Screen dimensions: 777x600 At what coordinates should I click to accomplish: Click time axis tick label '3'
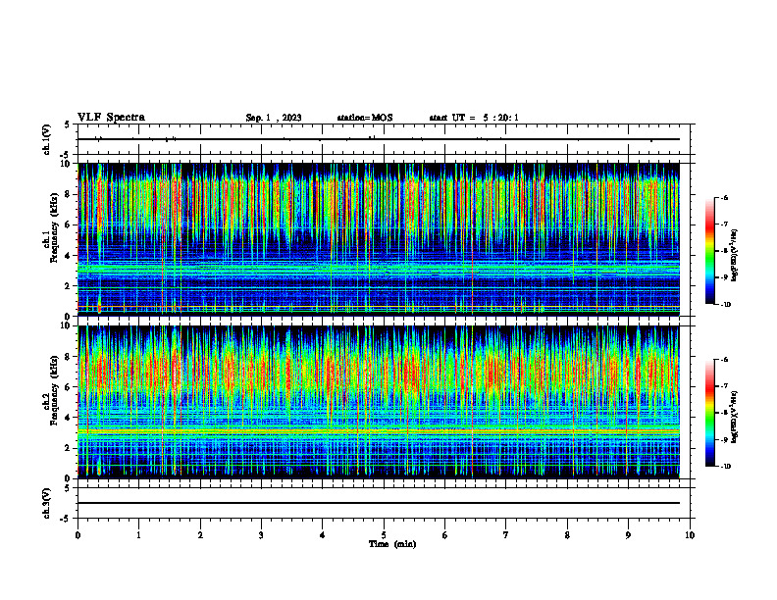(x=261, y=535)
